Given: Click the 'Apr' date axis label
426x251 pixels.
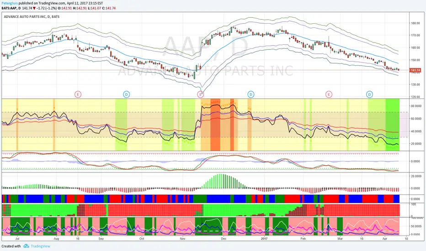Looking at the screenshot, I should (385, 239).
